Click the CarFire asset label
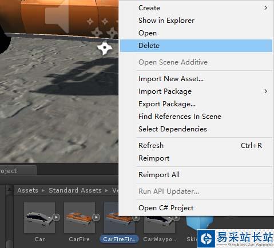This screenshot has width=274, height=248. (x=80, y=239)
